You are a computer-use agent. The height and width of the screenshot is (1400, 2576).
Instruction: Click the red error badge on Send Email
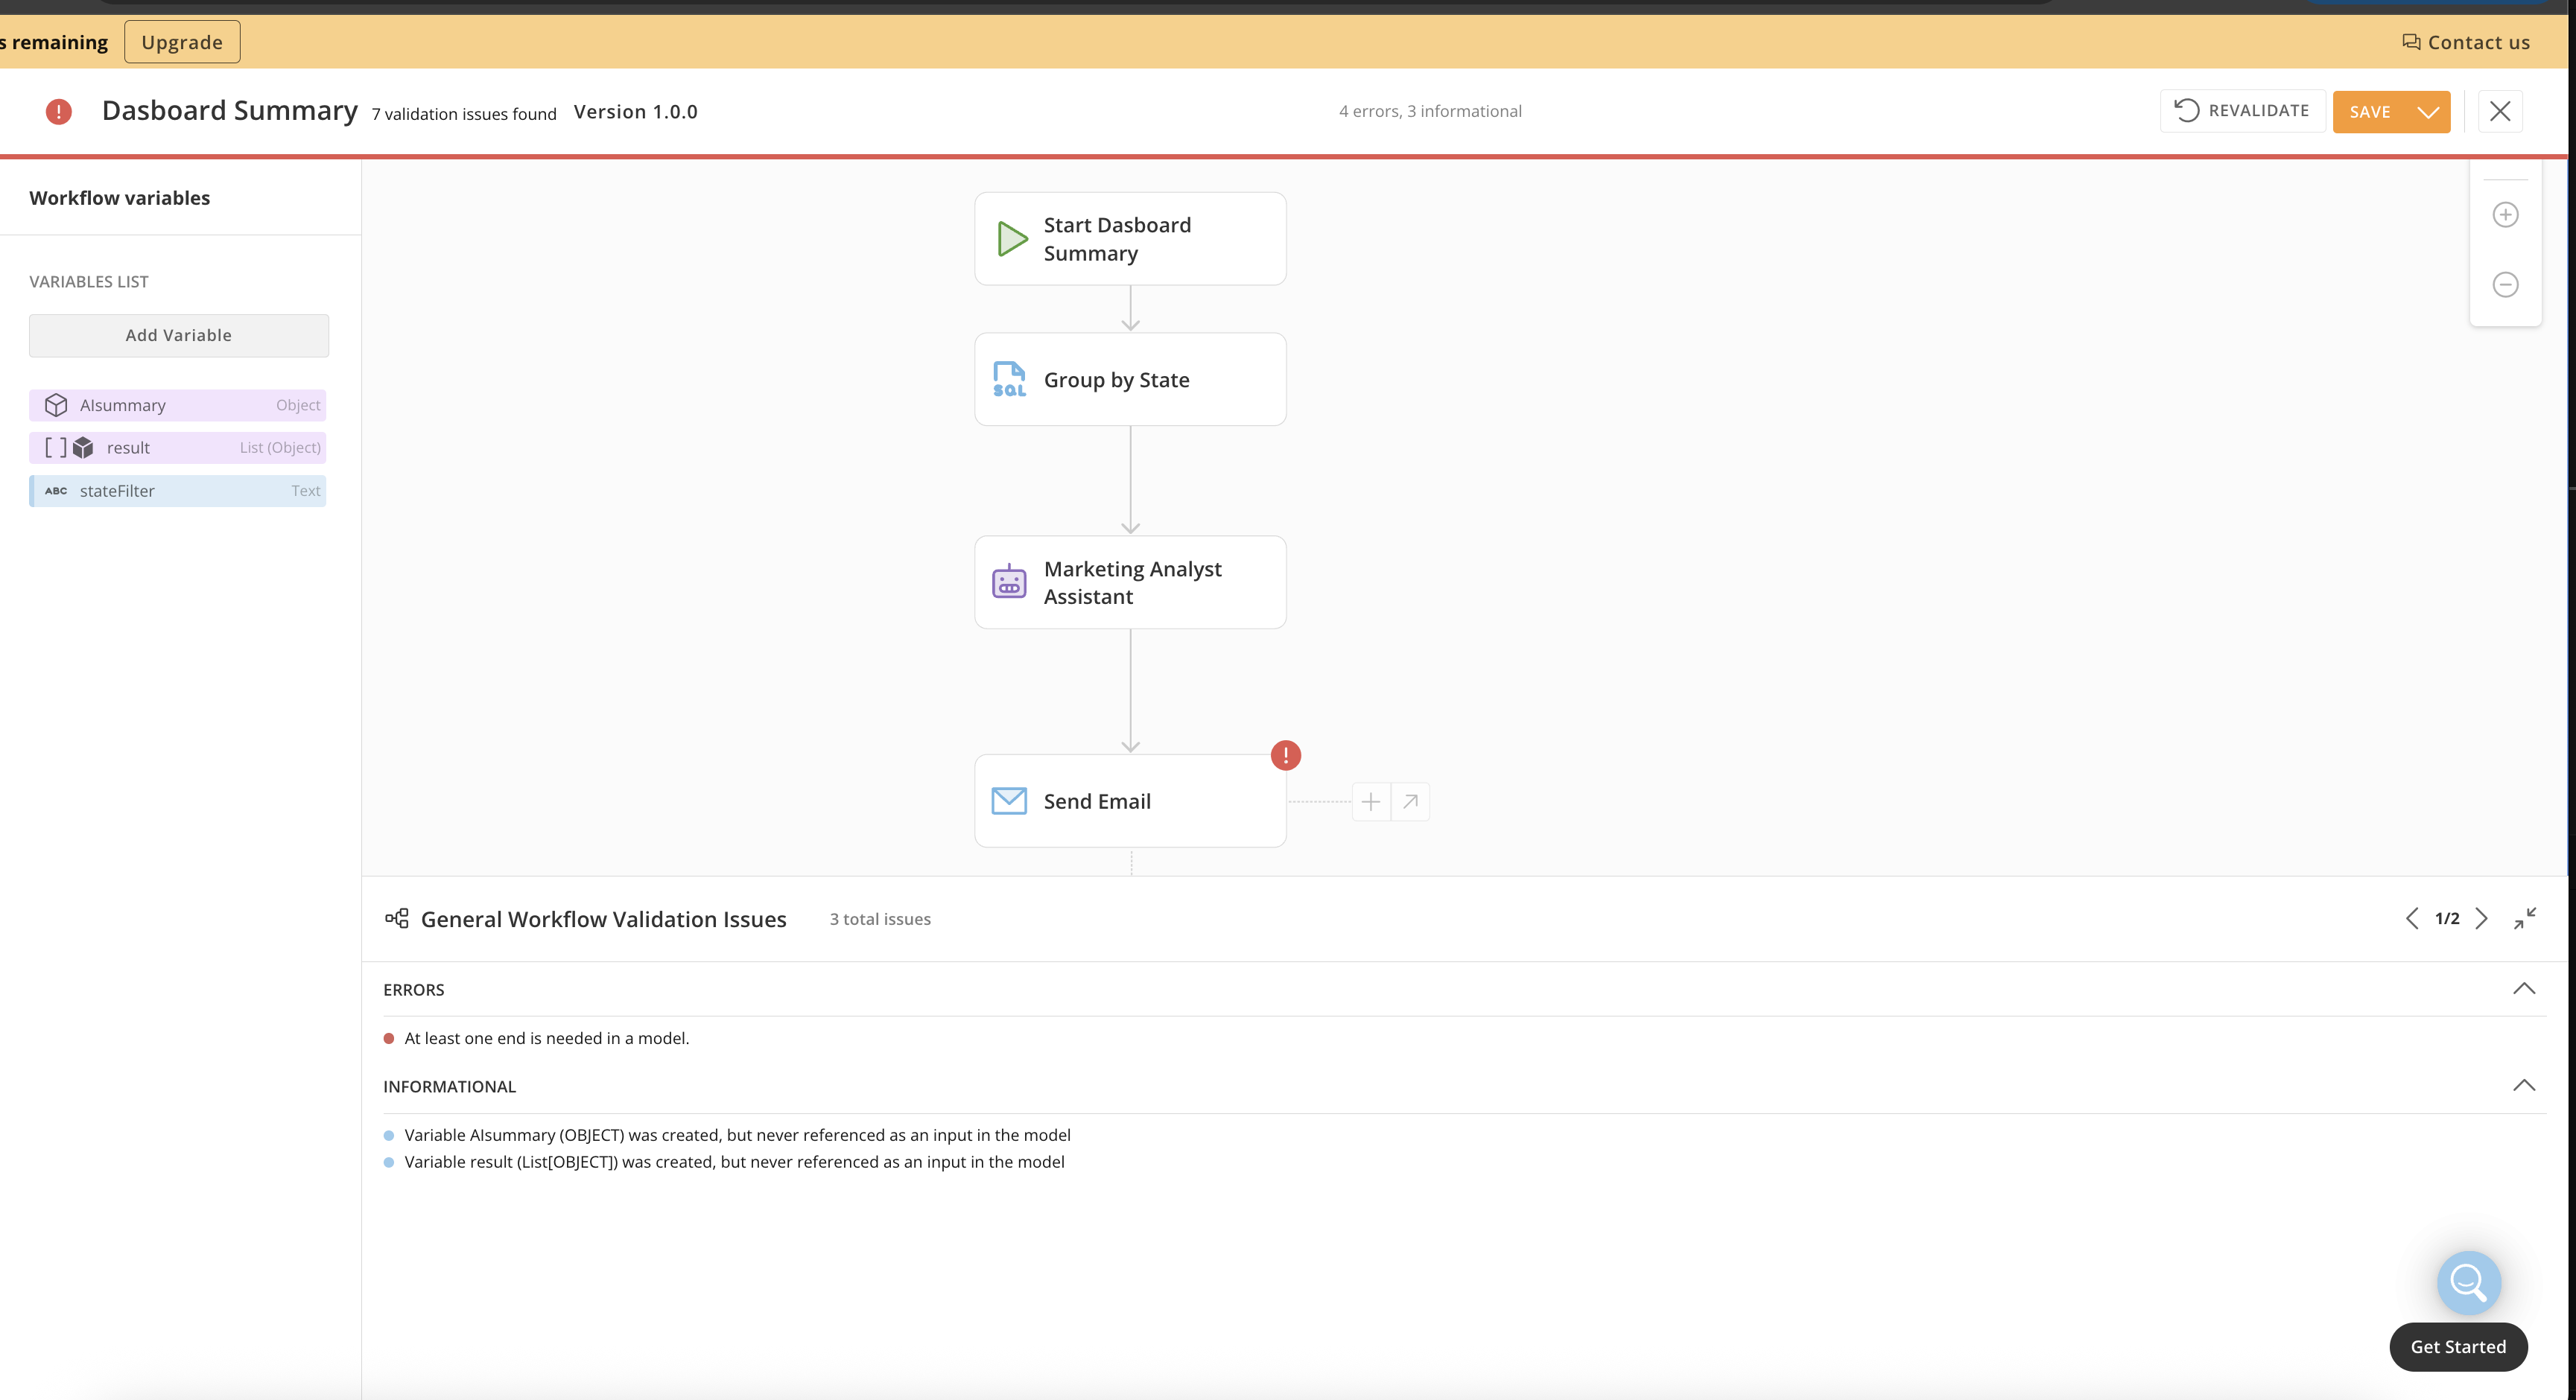coord(1285,755)
